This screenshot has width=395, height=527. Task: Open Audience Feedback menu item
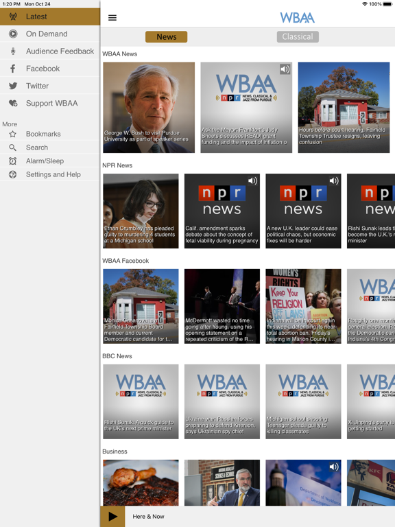[x=50, y=51]
